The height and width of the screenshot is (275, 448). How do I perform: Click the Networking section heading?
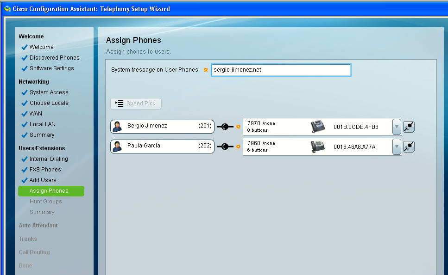click(x=34, y=82)
